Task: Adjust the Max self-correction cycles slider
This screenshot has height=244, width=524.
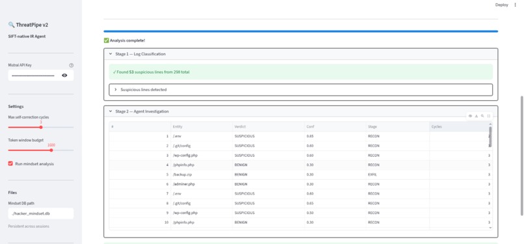Action: pyautogui.click(x=41, y=128)
